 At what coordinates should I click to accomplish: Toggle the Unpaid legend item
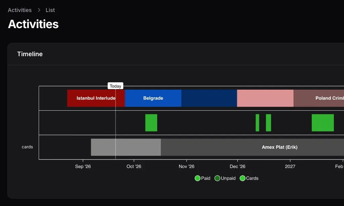coord(225,178)
